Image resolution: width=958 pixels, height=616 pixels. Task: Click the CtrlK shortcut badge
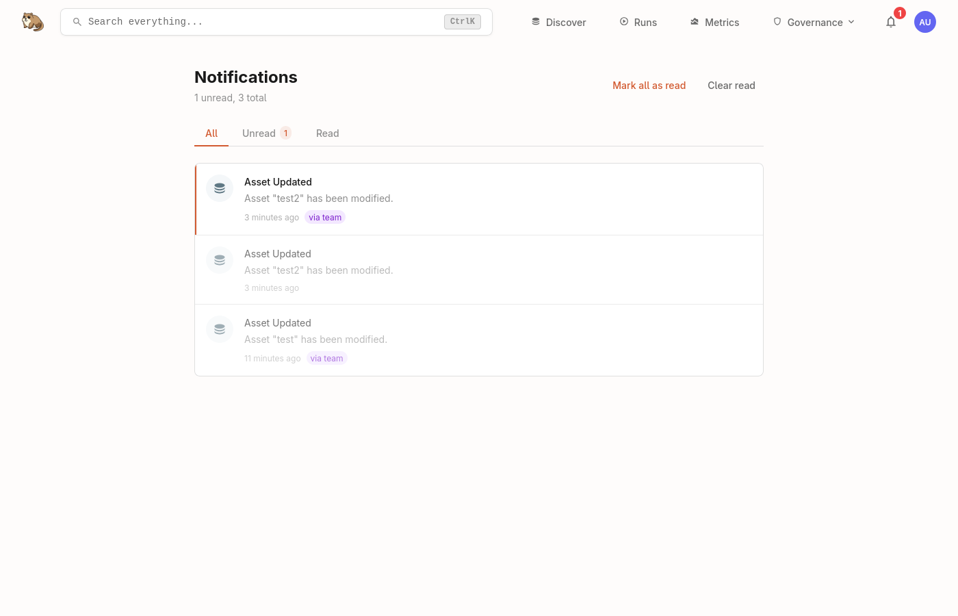click(462, 21)
